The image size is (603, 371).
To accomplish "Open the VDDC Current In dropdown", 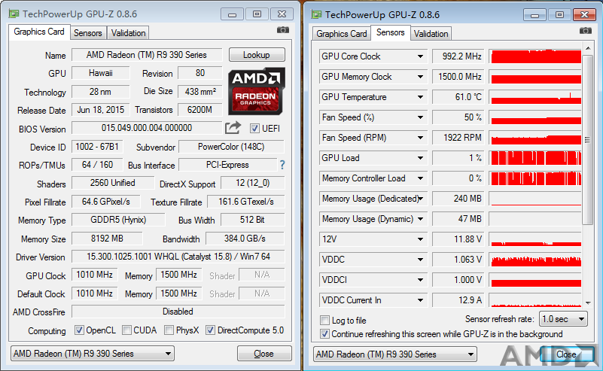I will pyautogui.click(x=420, y=300).
